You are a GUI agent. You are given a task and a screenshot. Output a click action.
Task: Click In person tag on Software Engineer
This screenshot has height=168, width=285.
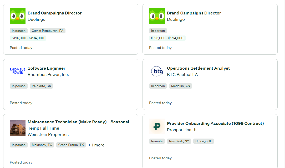[x=19, y=86]
